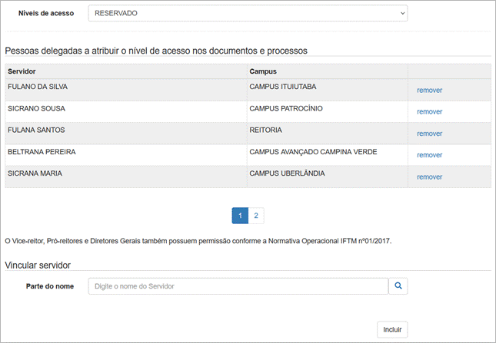Select CAMPUS AVANÇADO CAMPINA VERDE cell

point(313,152)
